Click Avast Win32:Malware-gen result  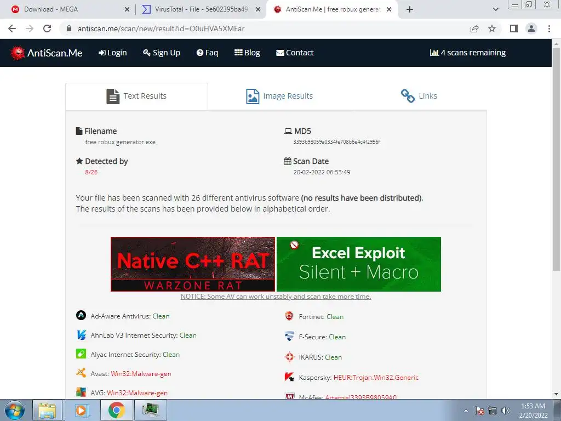[x=141, y=374]
